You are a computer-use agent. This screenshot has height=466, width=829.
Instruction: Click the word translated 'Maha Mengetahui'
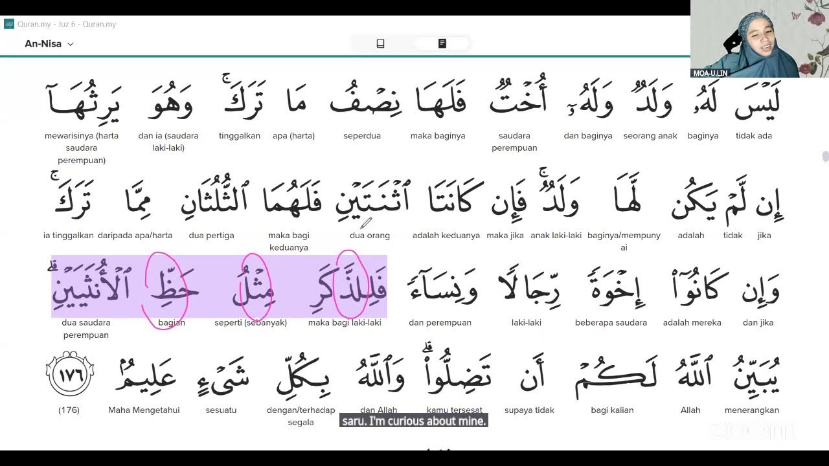[146, 375]
